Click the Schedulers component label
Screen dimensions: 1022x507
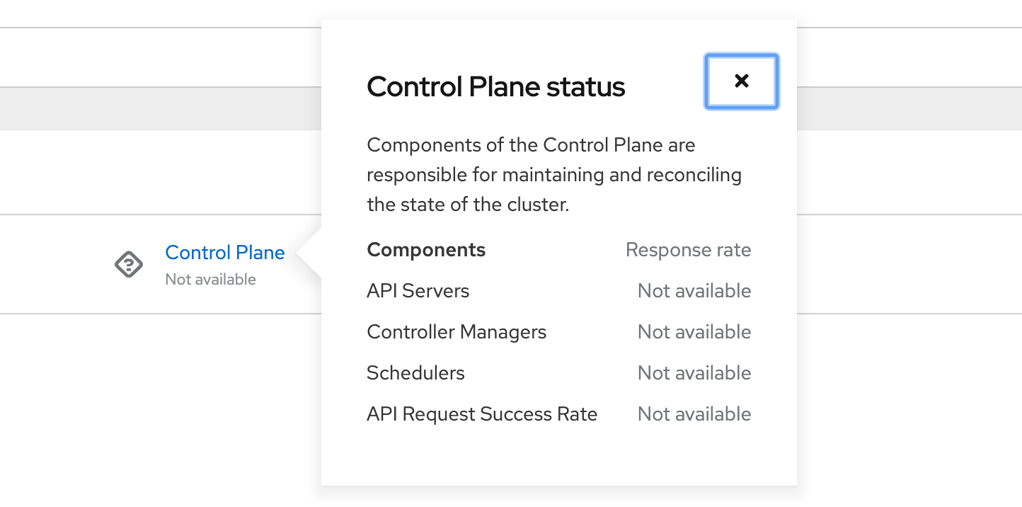coord(415,373)
